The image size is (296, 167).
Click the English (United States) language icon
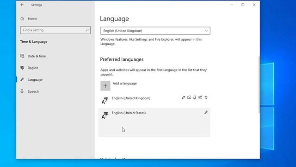click(105, 116)
